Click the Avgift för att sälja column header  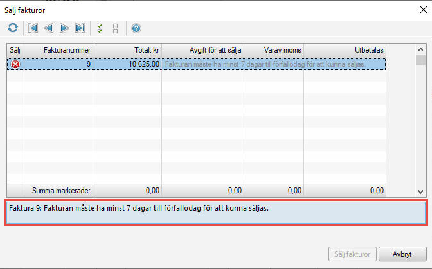pyautogui.click(x=203, y=50)
